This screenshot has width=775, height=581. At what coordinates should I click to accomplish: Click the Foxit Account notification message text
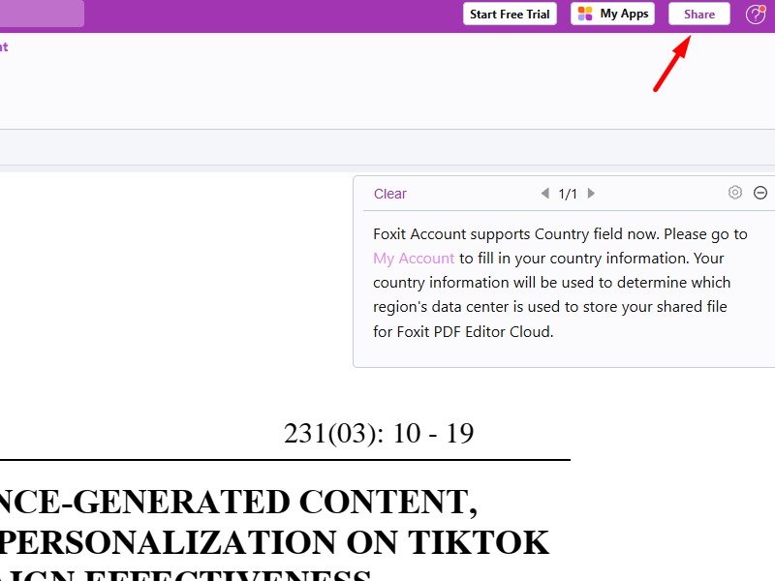point(560,234)
